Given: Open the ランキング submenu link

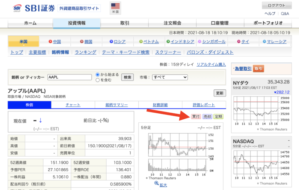Looking at the screenshot, I should (86, 52).
